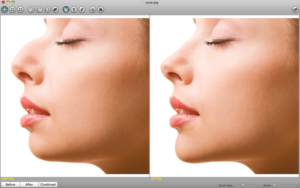Image resolution: width=300 pixels, height=188 pixels.
Task: Click the circular restore arrow icon
Action: pyautogui.click(x=47, y=10)
